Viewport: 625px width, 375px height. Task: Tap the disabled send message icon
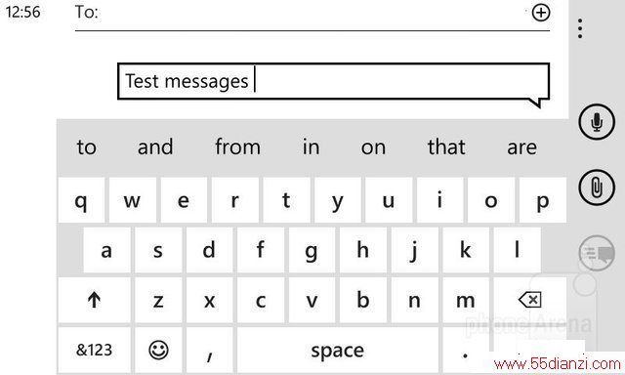(x=597, y=253)
